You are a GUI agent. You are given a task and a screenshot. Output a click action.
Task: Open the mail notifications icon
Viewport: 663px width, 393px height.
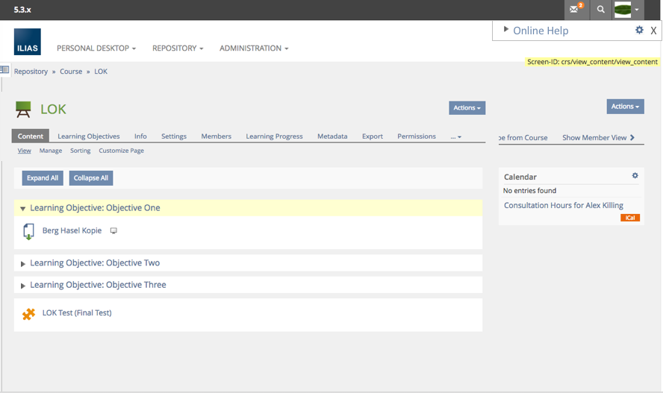point(575,10)
